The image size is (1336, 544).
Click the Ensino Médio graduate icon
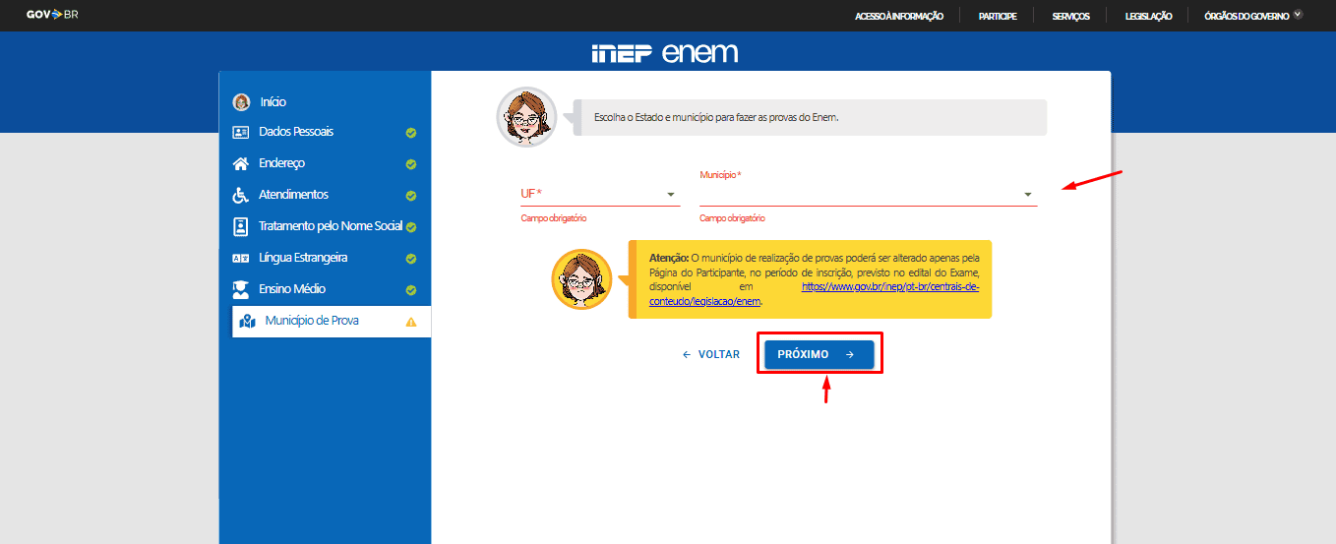point(241,289)
